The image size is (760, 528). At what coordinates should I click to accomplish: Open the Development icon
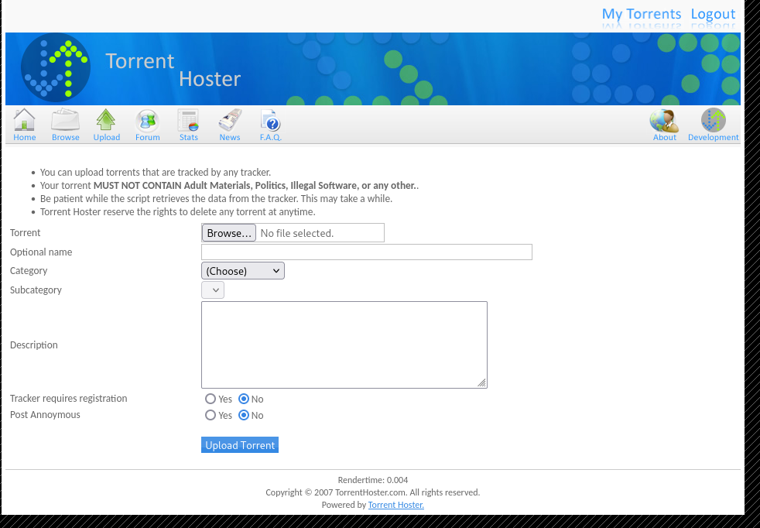point(713,121)
